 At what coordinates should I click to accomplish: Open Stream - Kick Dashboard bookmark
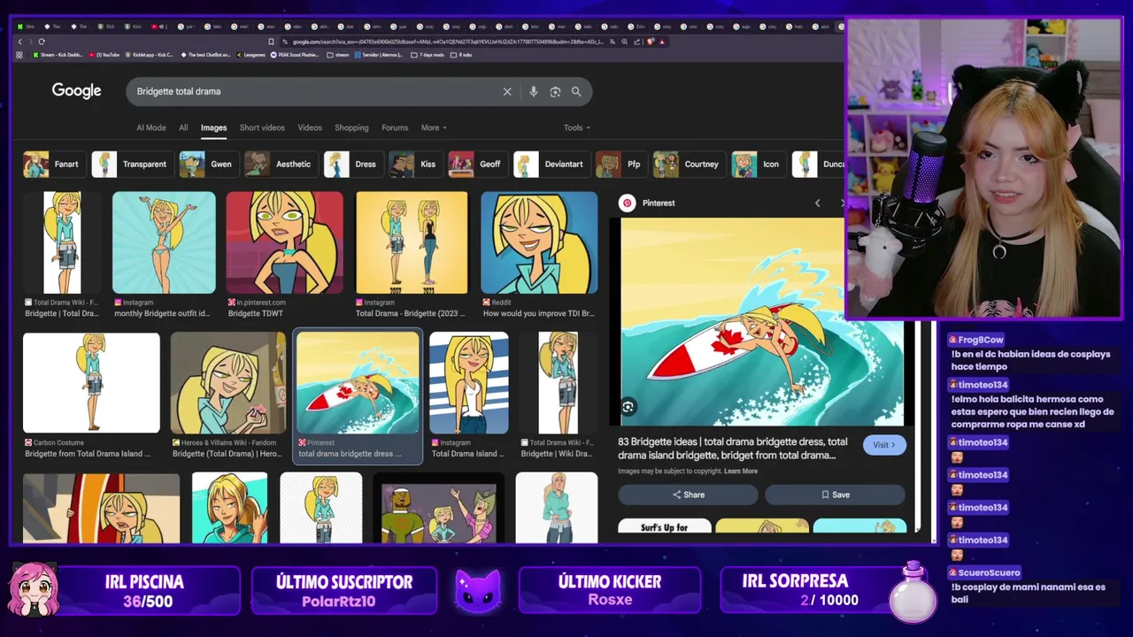[58, 55]
